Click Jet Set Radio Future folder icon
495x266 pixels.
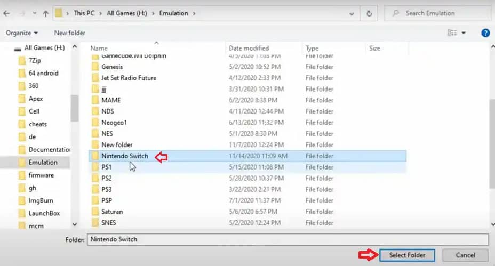95,78
